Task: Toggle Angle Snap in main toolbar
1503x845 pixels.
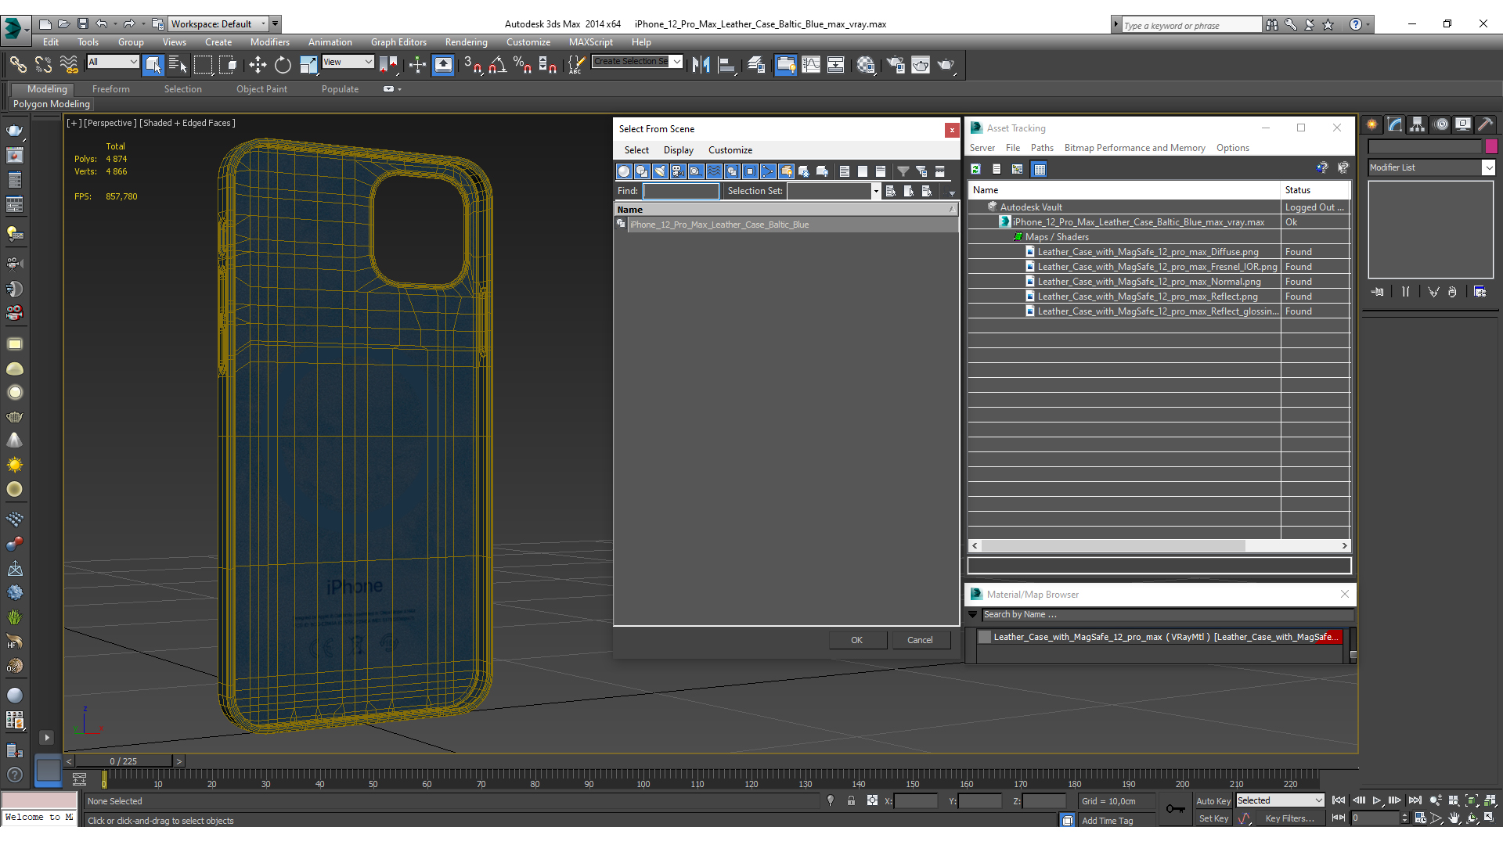Action: click(x=498, y=65)
